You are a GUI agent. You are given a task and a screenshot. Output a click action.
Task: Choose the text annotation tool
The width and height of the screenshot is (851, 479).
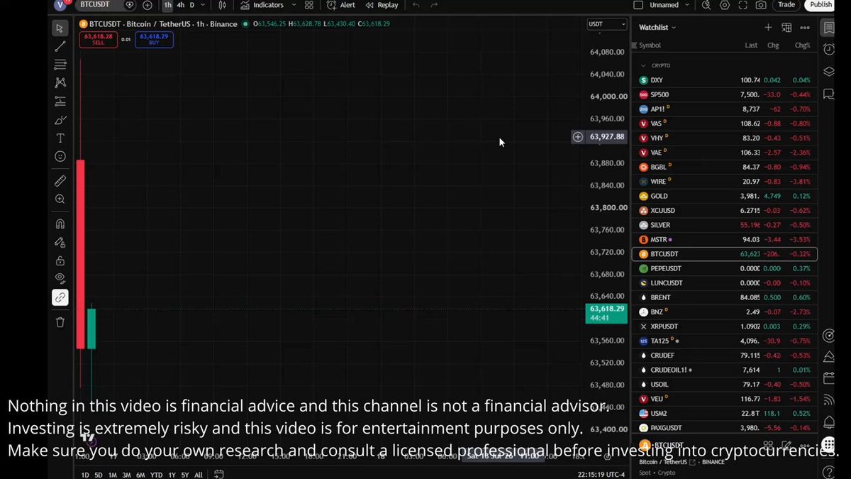coord(60,138)
